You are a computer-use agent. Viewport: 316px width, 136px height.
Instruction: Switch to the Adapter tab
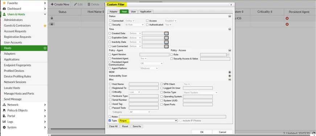114,12
